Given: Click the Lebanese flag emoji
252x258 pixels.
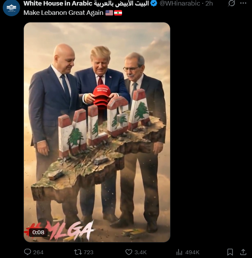Looking at the screenshot, I should pos(118,13).
